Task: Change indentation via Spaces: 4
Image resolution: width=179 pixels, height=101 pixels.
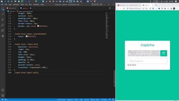Action: click(x=70, y=100)
